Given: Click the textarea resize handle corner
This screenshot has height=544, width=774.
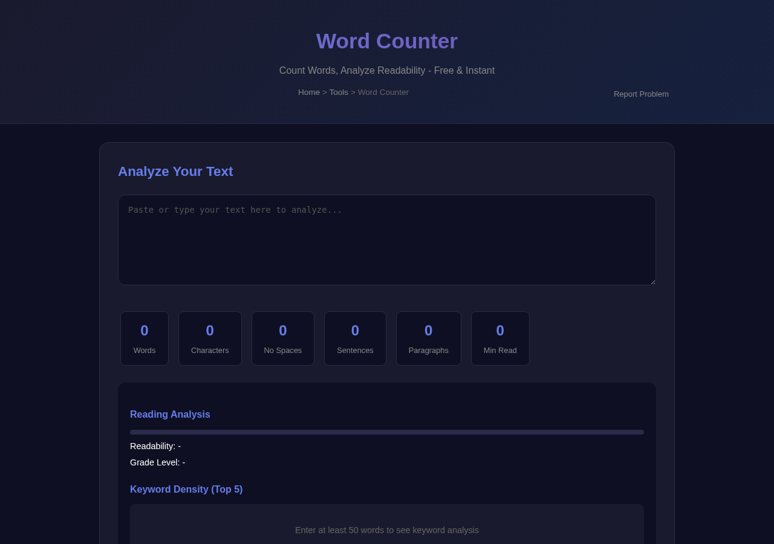Looking at the screenshot, I should coord(652,281).
